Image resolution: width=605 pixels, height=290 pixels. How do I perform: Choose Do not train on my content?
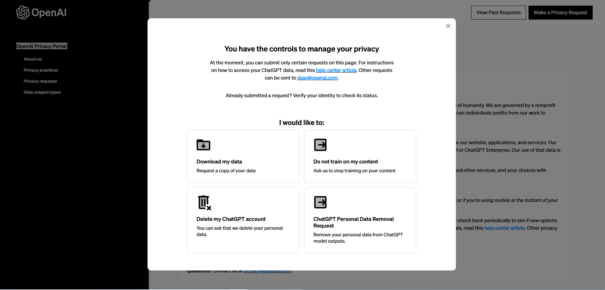tap(360, 156)
